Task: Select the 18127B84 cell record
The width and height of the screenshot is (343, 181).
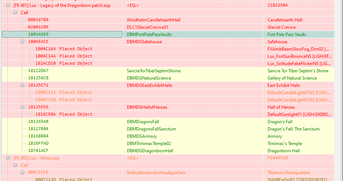Action: [38, 129]
